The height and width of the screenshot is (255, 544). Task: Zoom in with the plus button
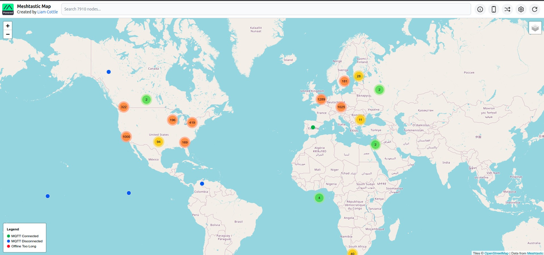click(8, 25)
